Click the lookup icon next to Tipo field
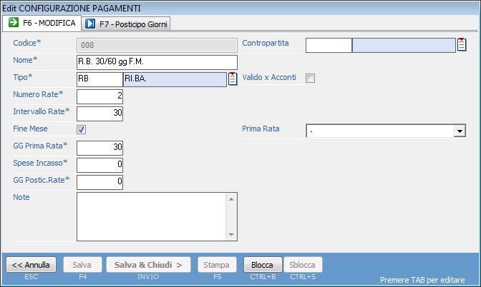The width and height of the screenshot is (481, 287). pyautogui.click(x=233, y=79)
